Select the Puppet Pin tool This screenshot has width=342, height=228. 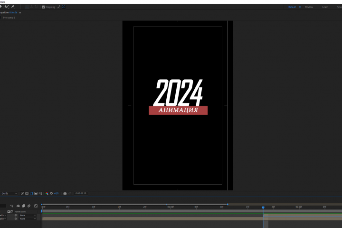[13, 7]
